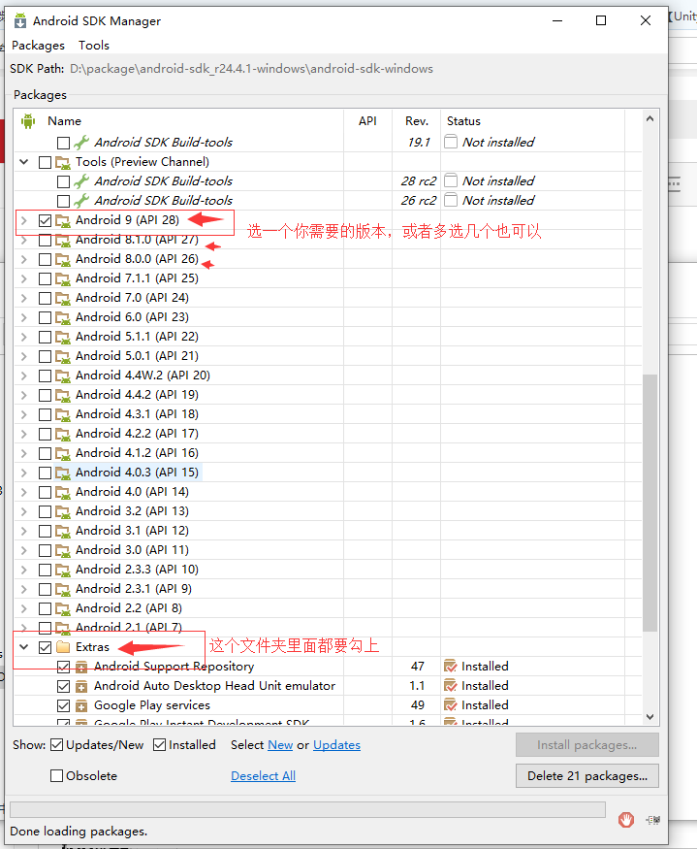
Task: Collapse the Extras node
Action: (24, 646)
